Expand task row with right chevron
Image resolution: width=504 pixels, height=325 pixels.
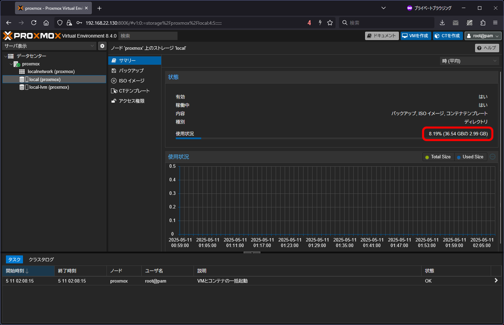[x=496, y=280]
